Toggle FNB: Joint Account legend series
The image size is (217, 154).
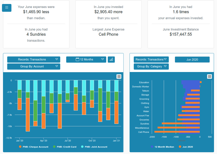point(94,147)
